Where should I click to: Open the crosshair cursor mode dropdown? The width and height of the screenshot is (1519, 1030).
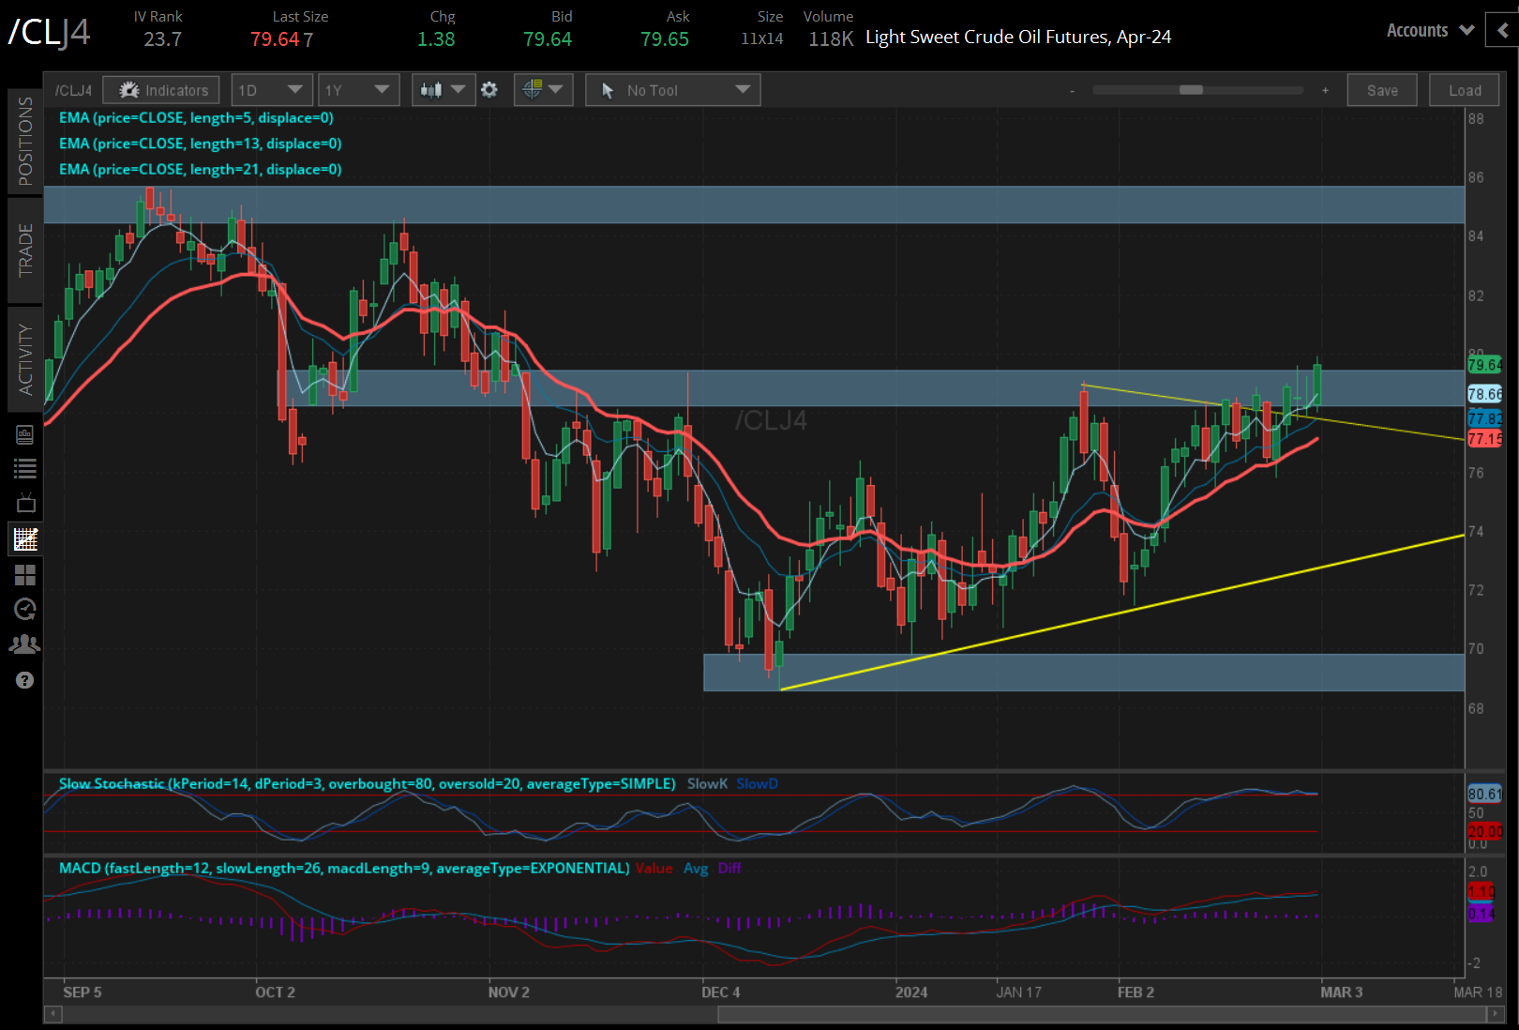pyautogui.click(x=543, y=90)
